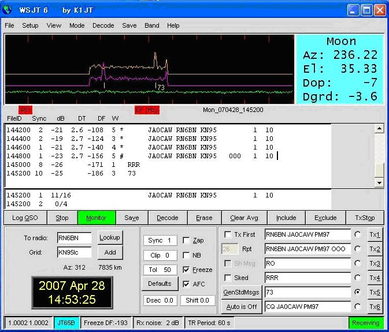
Task: Select the Tx2 message radio button
Action: point(357,249)
